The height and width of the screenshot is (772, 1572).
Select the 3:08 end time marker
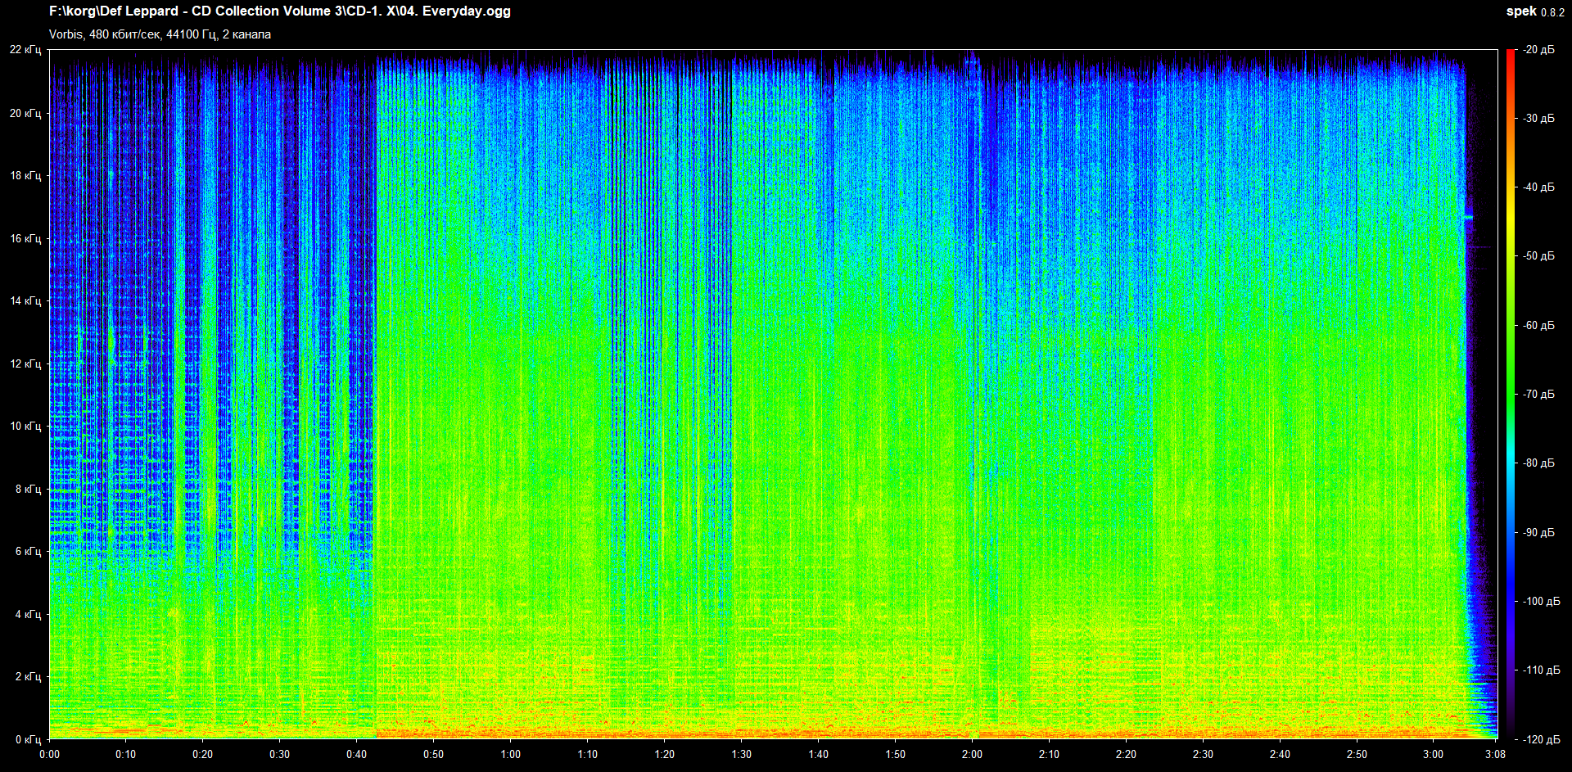coord(1495,754)
